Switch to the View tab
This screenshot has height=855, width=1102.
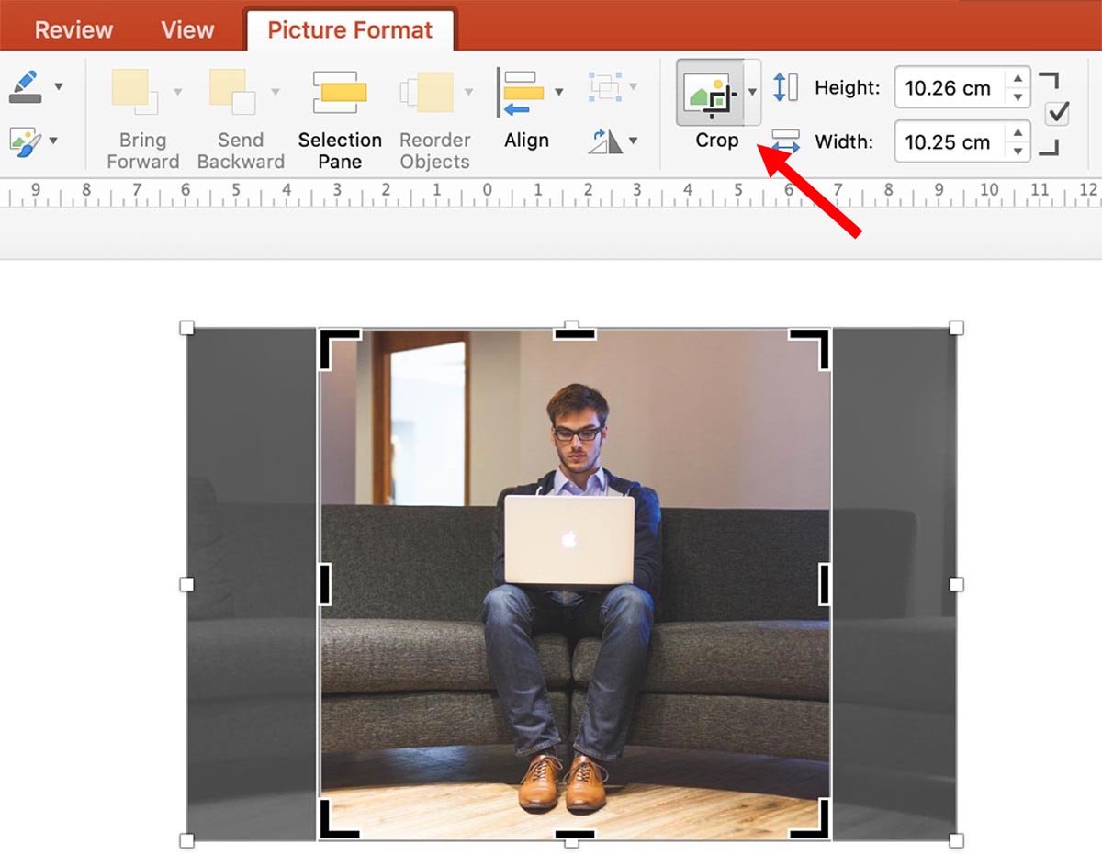coord(187,29)
